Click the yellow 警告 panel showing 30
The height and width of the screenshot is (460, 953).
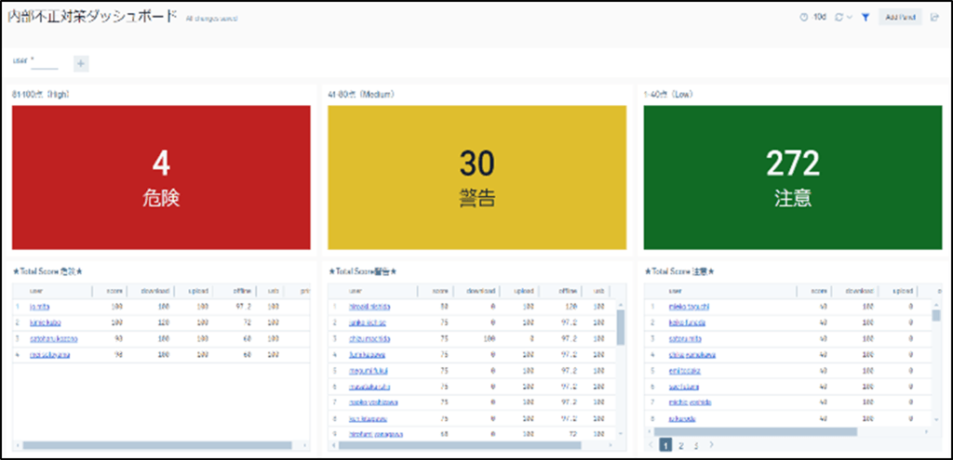click(476, 177)
